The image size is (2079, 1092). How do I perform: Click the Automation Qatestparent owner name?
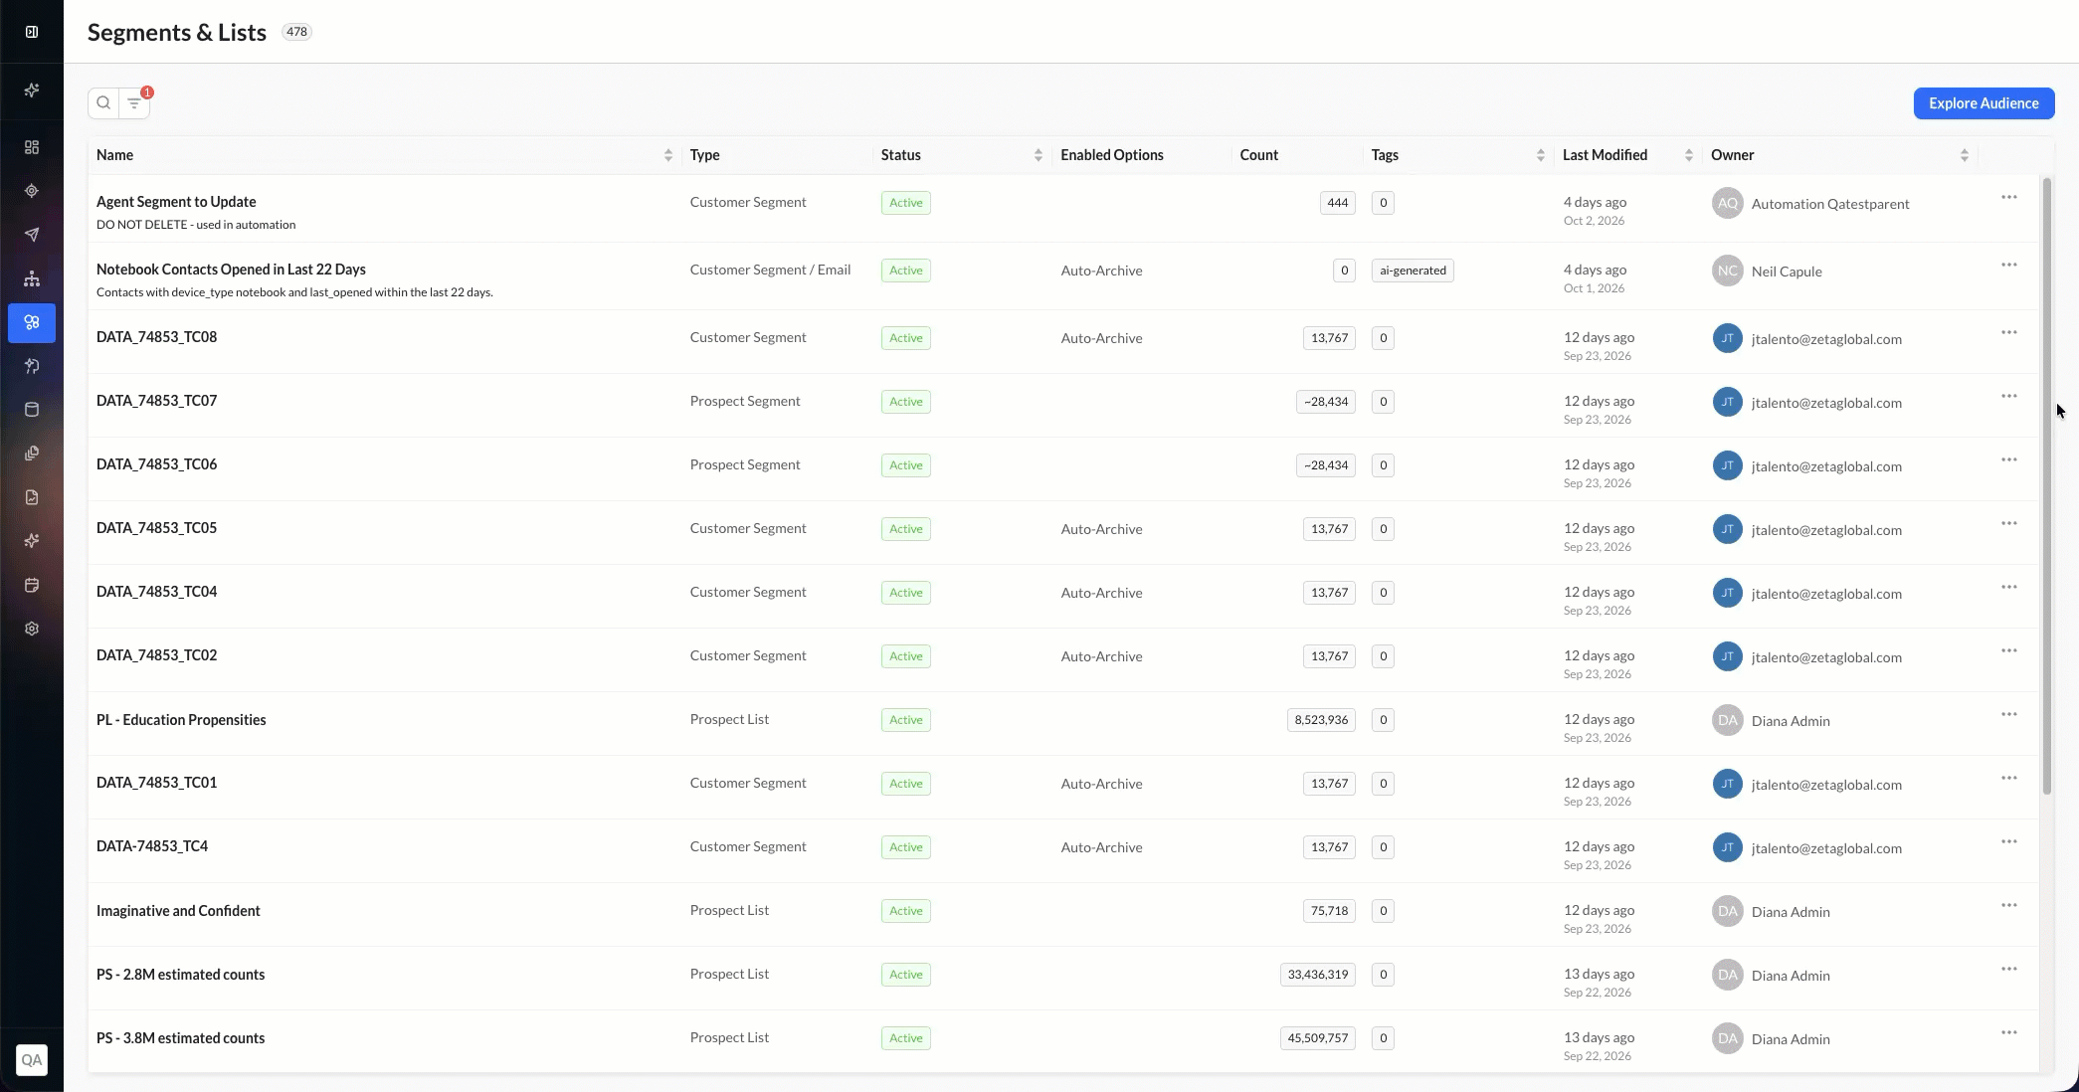(1830, 204)
